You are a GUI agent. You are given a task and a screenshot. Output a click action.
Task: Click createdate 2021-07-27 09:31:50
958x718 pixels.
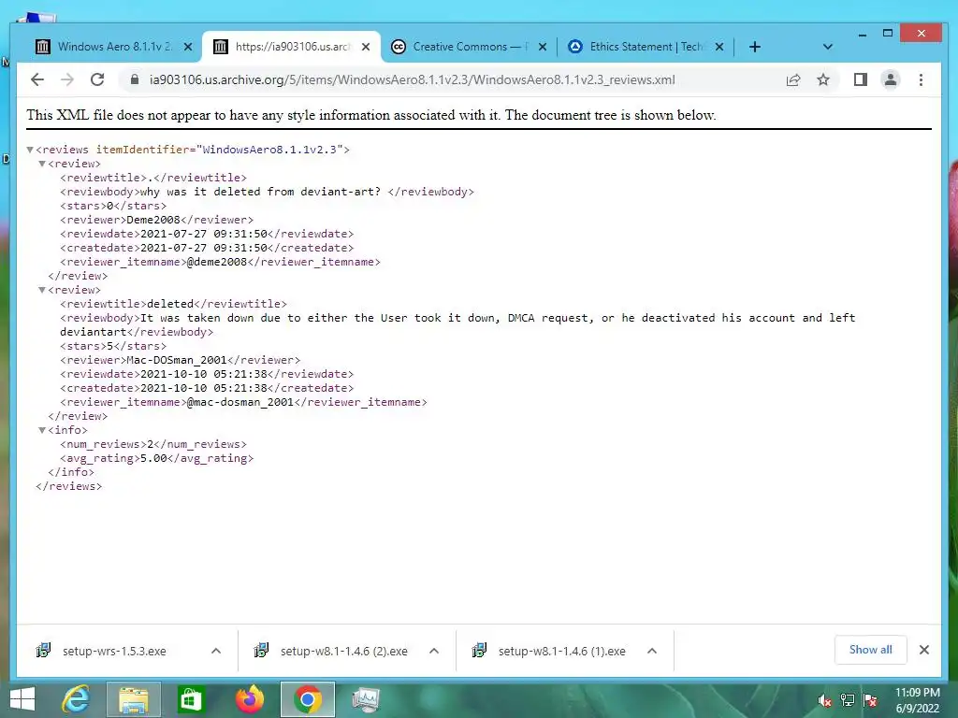[203, 248]
